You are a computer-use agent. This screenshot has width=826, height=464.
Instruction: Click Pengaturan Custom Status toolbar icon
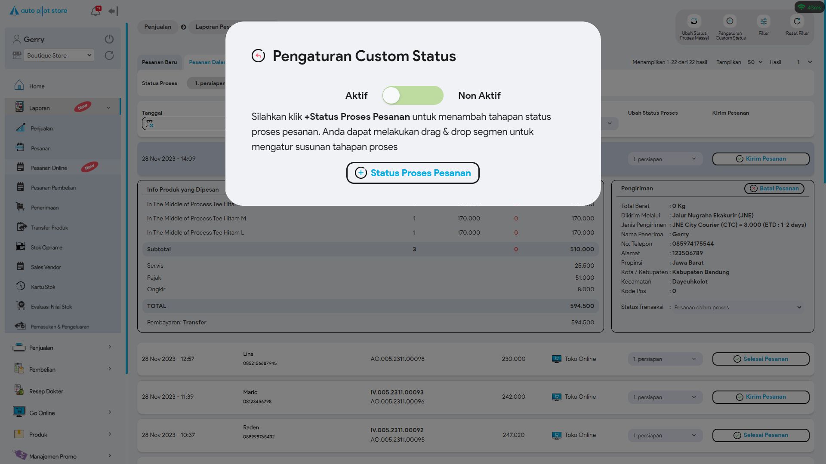(730, 21)
